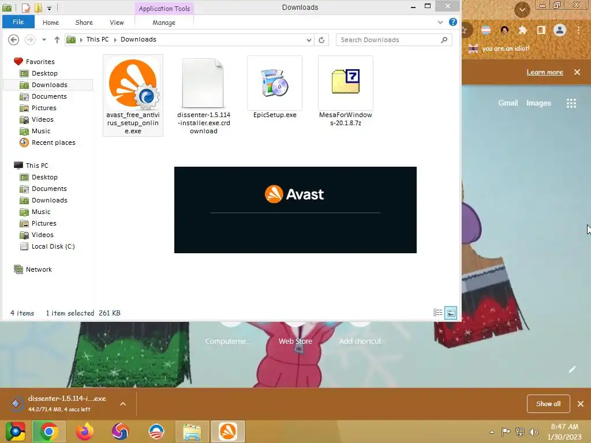
Task: Open Music under Favorites
Action: [x=41, y=131]
